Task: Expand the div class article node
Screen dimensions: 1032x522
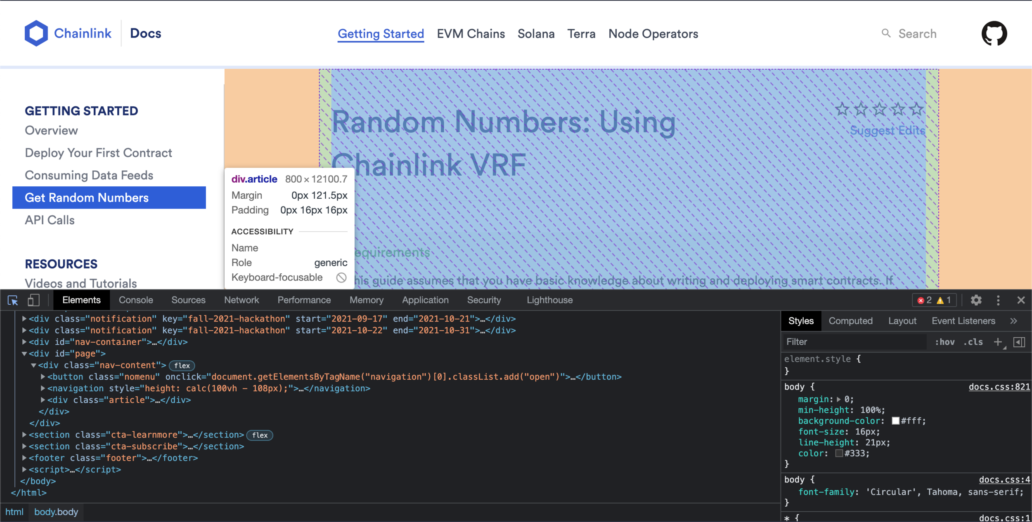Action: tap(43, 400)
